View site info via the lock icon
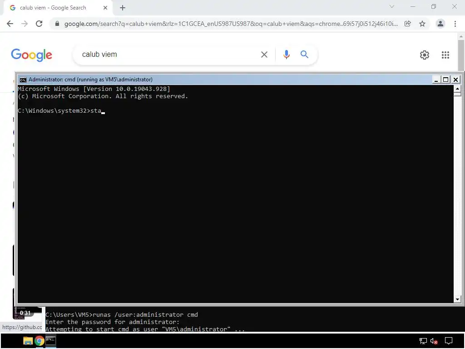 [x=57, y=24]
